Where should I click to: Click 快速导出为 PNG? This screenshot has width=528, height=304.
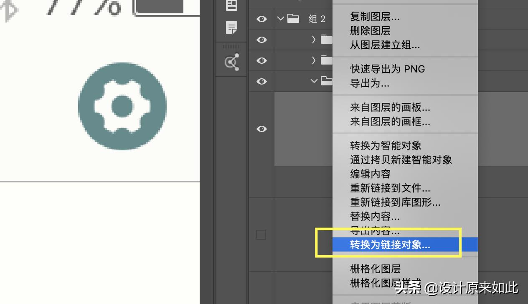(387, 69)
